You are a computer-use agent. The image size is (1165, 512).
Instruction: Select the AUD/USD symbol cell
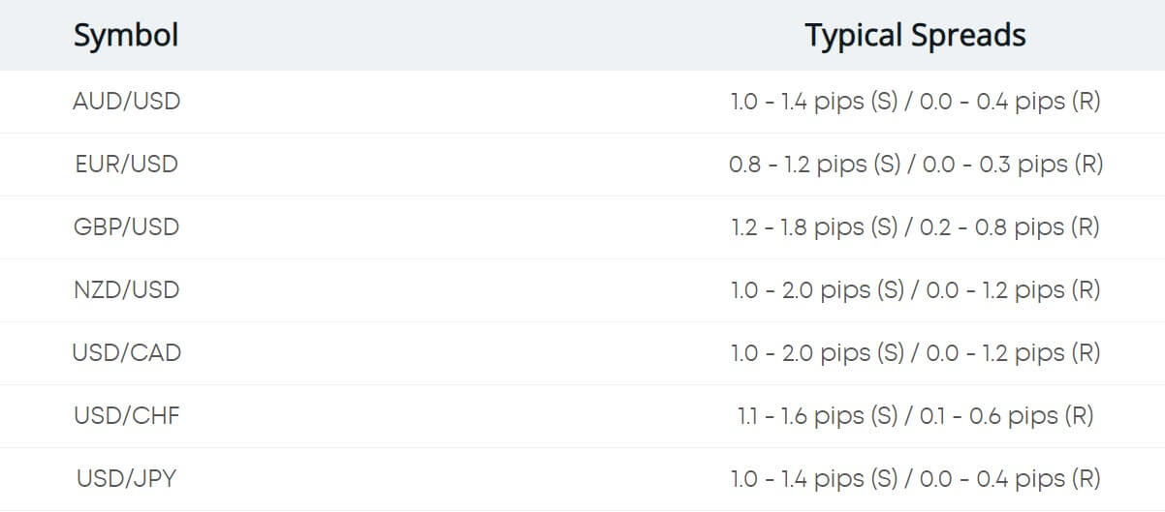(126, 101)
